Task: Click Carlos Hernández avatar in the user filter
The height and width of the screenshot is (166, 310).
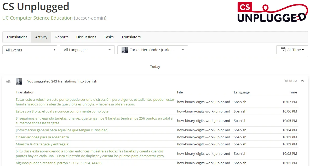Action: (x=125, y=50)
